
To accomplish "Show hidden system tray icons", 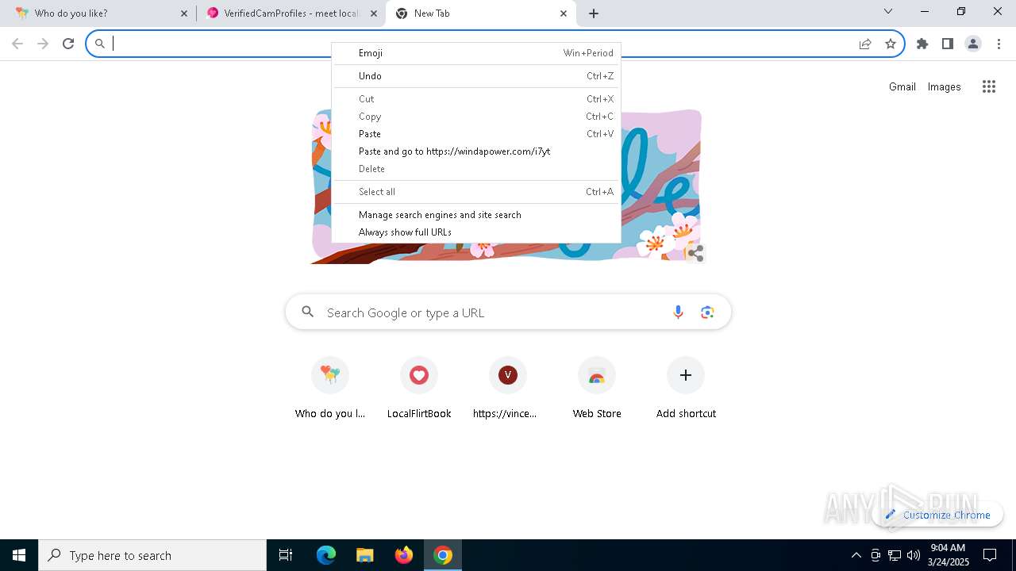I will point(856,555).
